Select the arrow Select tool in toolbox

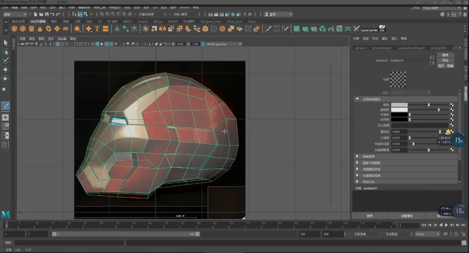click(5, 42)
